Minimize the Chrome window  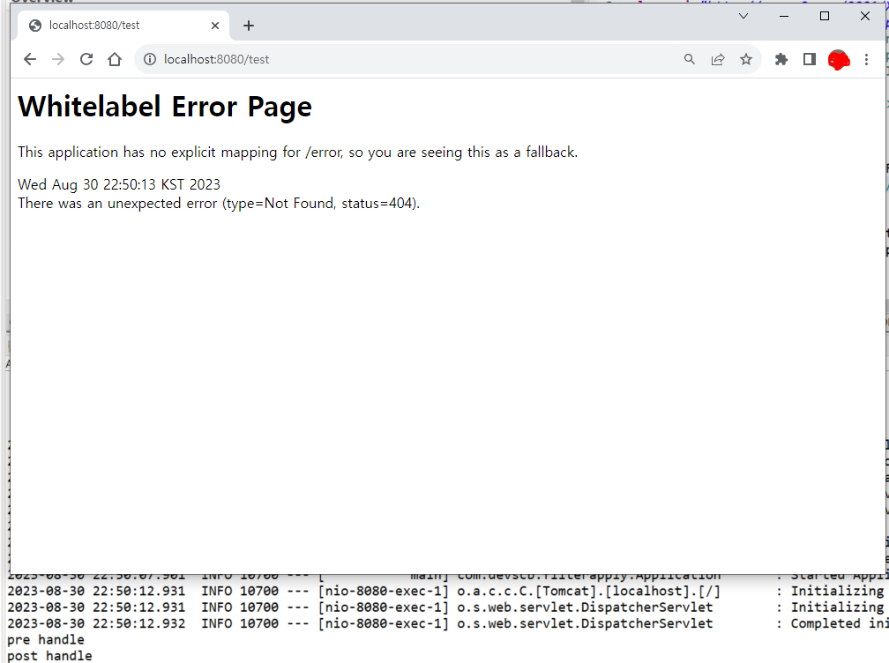[784, 16]
